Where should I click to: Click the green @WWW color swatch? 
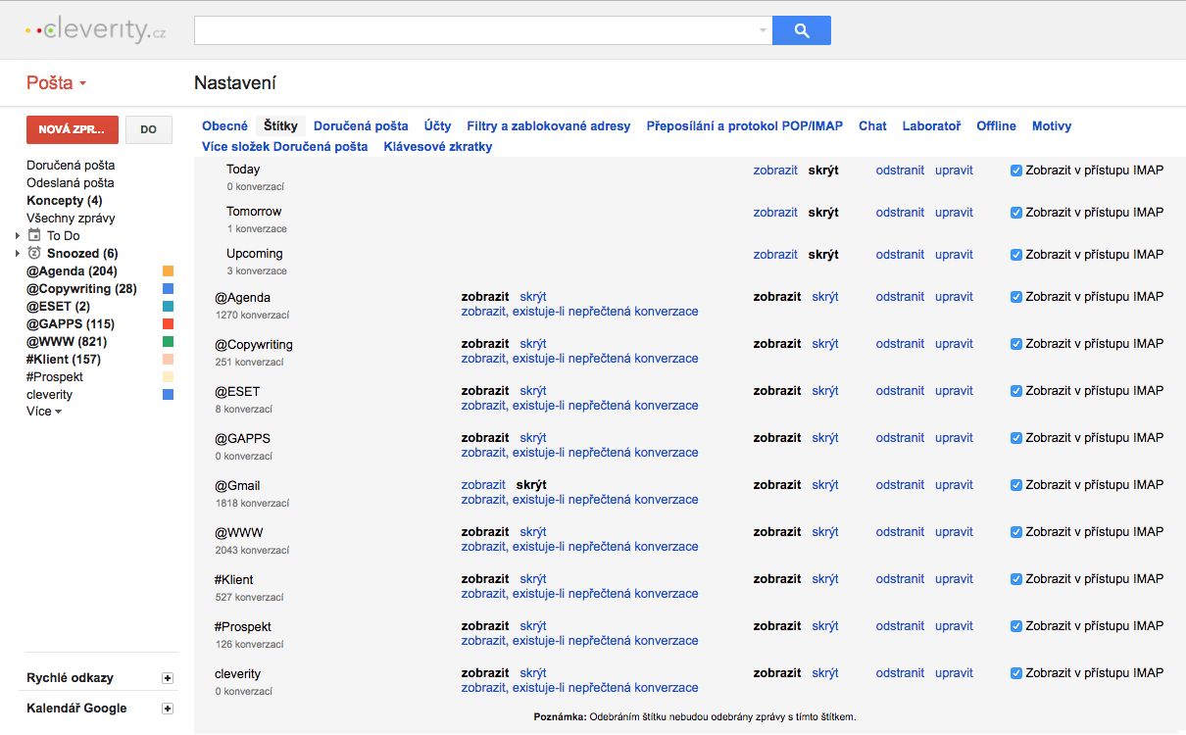168,342
